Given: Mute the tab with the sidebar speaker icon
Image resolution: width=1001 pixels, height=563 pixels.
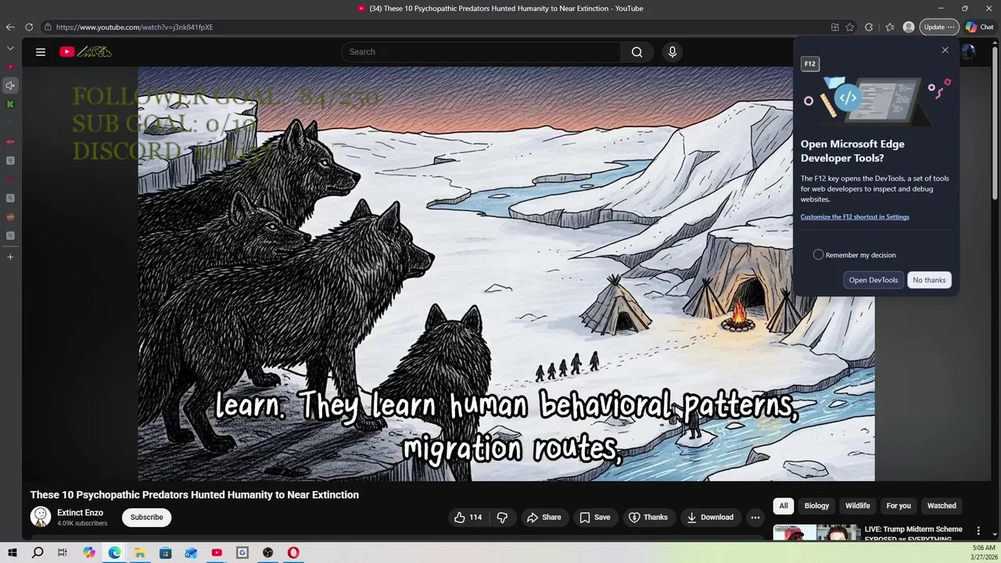Looking at the screenshot, I should point(10,85).
